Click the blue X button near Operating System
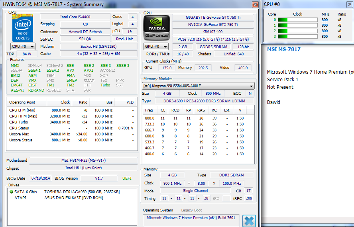Screen dimensions: 354x227 pos(249,221)
